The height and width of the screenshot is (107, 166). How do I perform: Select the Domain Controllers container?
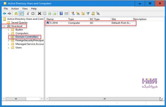(x=27, y=37)
